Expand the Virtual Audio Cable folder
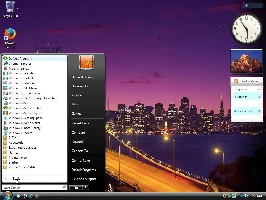 click(35, 167)
